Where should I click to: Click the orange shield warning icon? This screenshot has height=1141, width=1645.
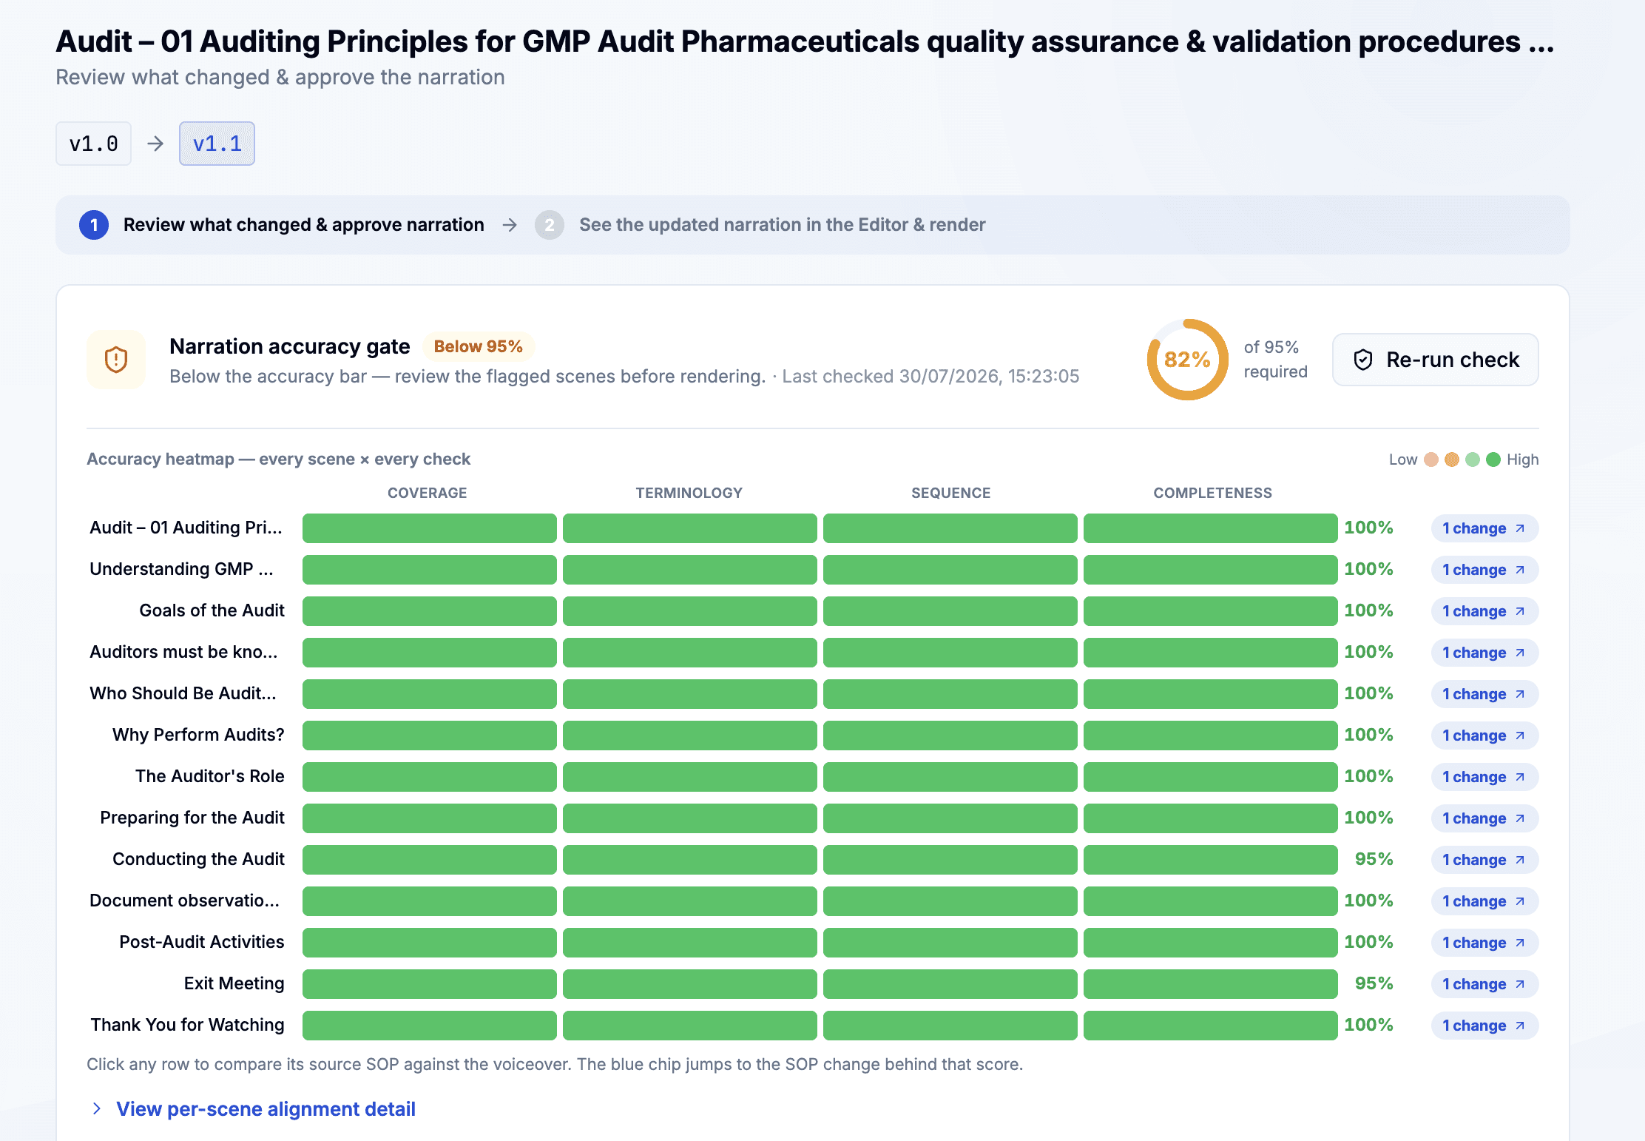point(116,360)
